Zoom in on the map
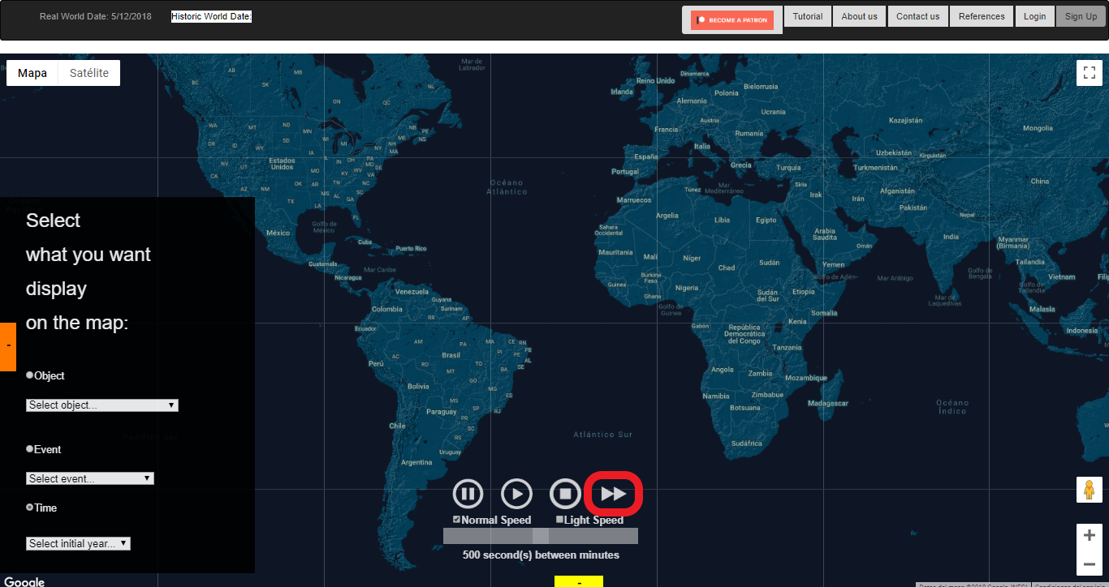Screen dimensions: 1109x587 1090,536
